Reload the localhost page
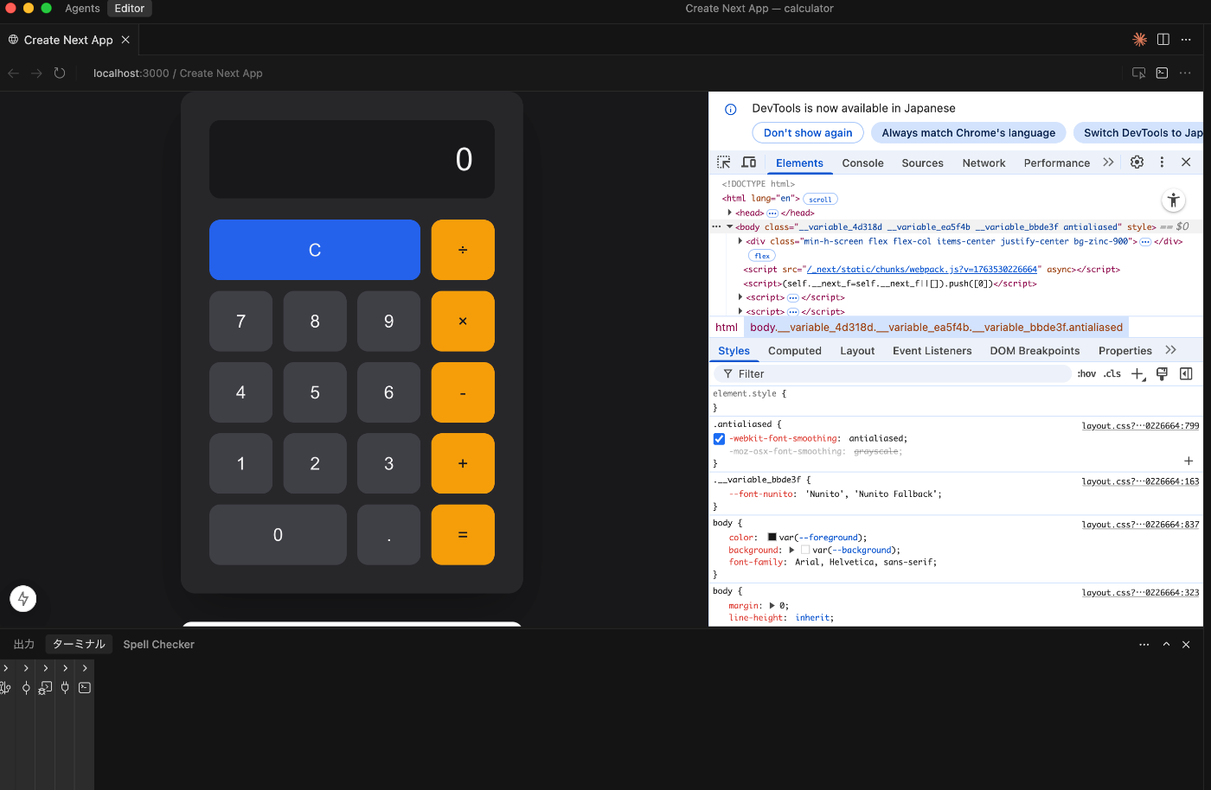The width and height of the screenshot is (1211, 790). (60, 73)
